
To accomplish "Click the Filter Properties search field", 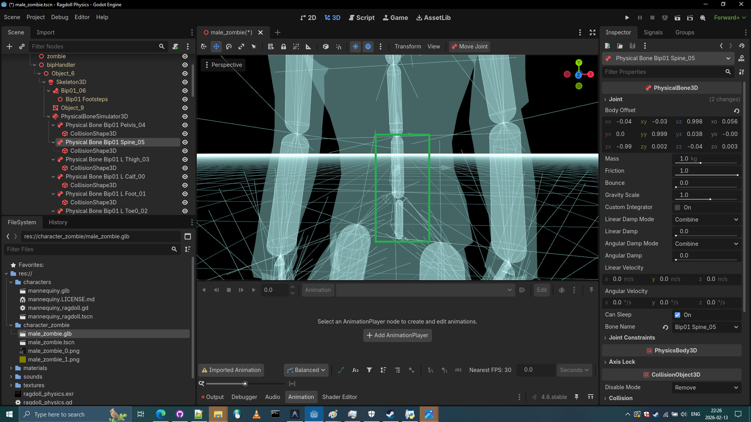I will click(663, 72).
